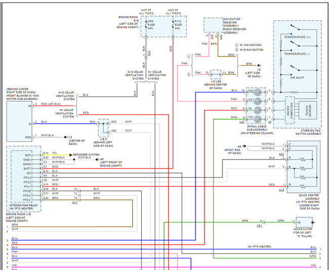Select the W/ NAVIGATION legend entry
The height and width of the screenshot is (270, 329).
248,45
